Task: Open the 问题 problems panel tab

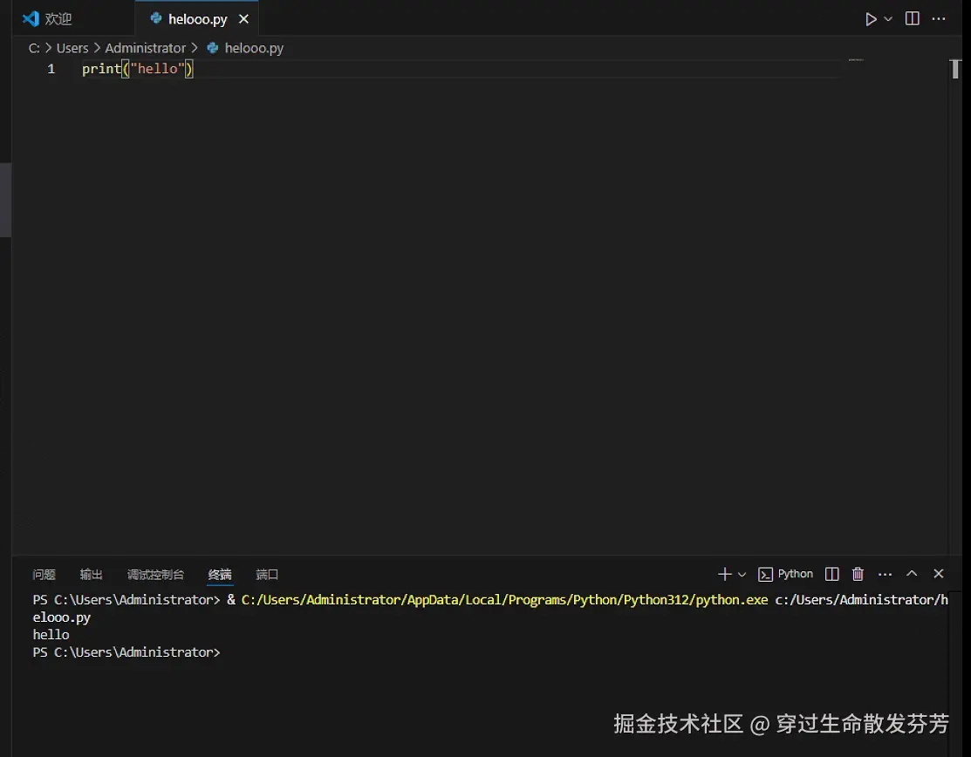Action: click(44, 575)
